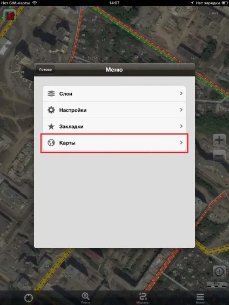Image resolution: width=229 pixels, height=305 pixels.
Task: Tap the Нет зарядки status text
Action: click(x=207, y=3)
